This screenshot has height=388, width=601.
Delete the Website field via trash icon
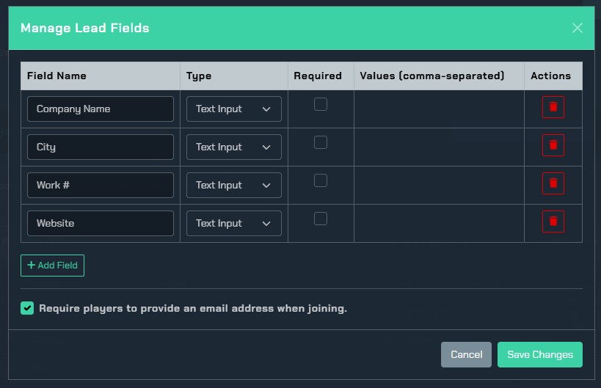(x=553, y=222)
